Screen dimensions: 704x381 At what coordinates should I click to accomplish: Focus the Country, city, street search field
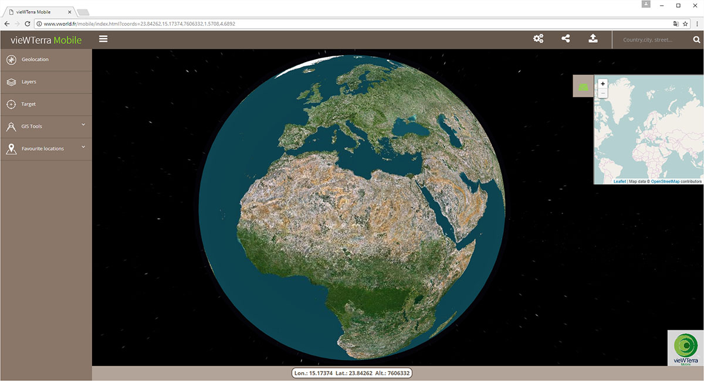pyautogui.click(x=651, y=40)
